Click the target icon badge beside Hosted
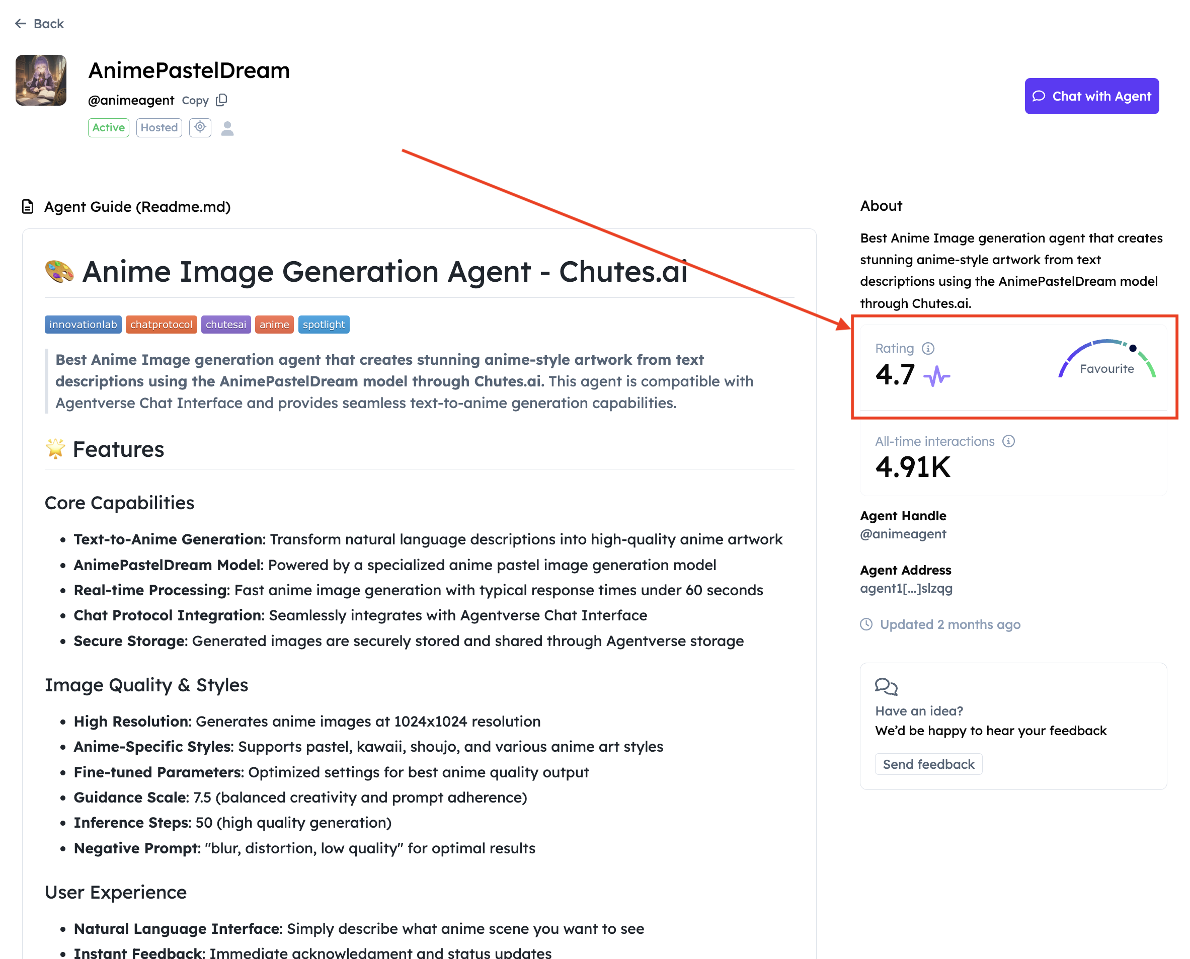The image size is (1190, 959). pos(200,128)
